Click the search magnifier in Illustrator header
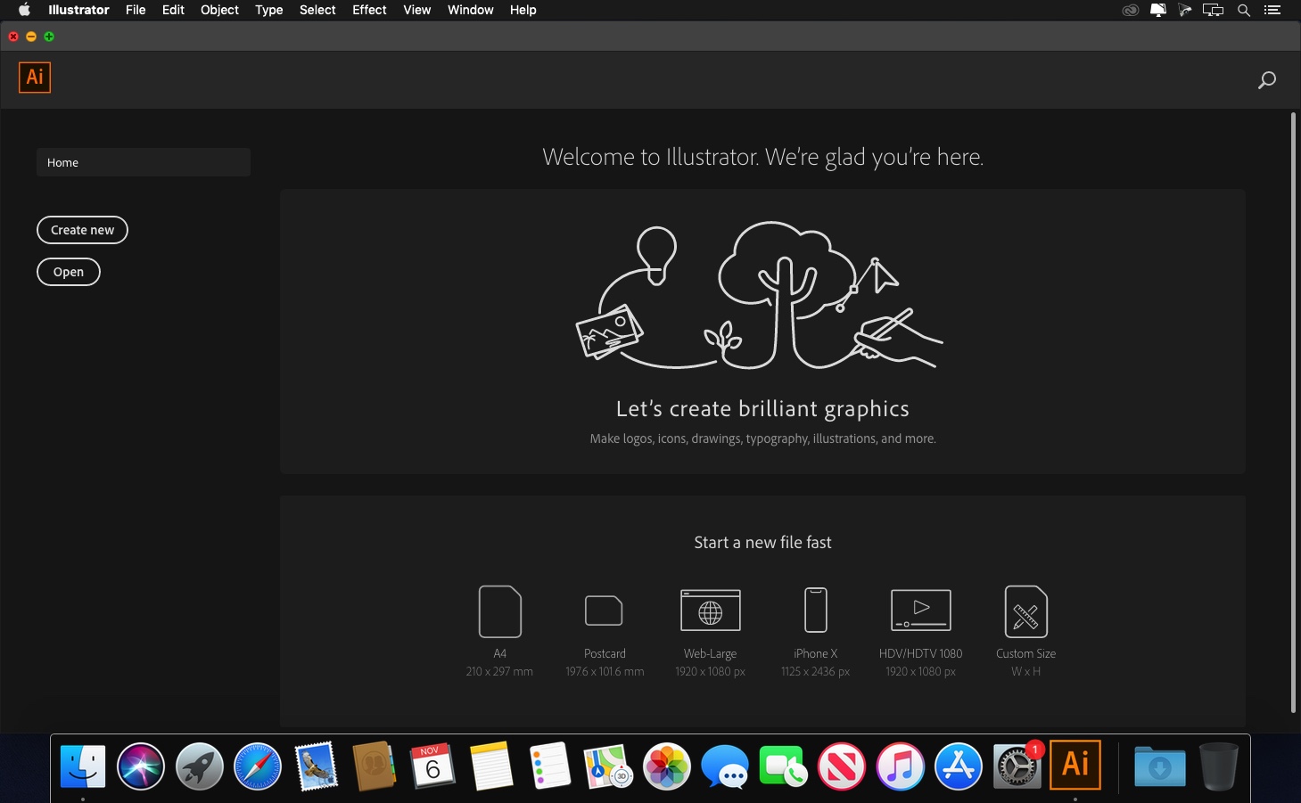 click(x=1266, y=80)
